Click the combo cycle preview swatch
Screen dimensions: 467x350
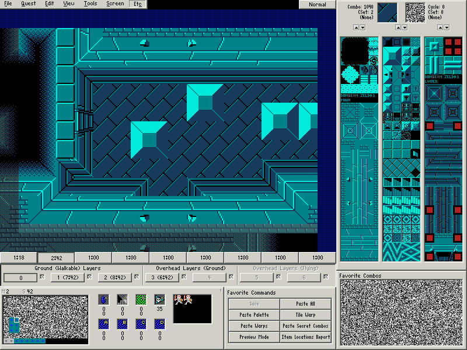(x=416, y=12)
